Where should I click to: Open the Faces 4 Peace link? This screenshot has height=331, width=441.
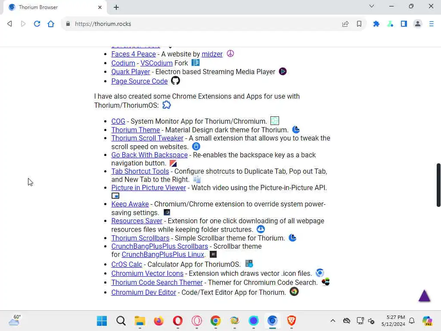coord(134,54)
